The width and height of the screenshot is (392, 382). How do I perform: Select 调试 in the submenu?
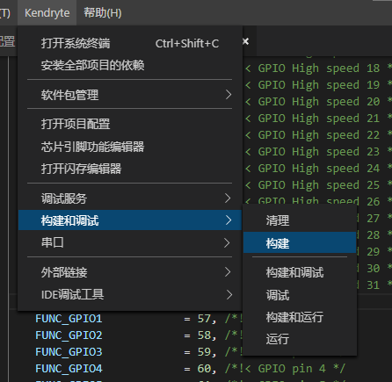point(300,295)
